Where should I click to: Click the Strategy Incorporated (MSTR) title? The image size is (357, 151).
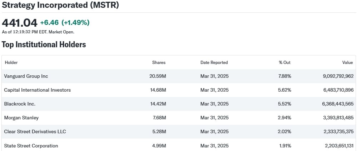[x=60, y=5]
